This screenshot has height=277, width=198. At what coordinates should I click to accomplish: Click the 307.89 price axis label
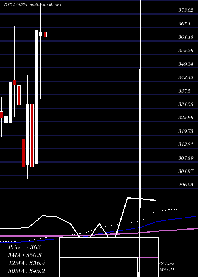pyautogui.click(x=186, y=158)
